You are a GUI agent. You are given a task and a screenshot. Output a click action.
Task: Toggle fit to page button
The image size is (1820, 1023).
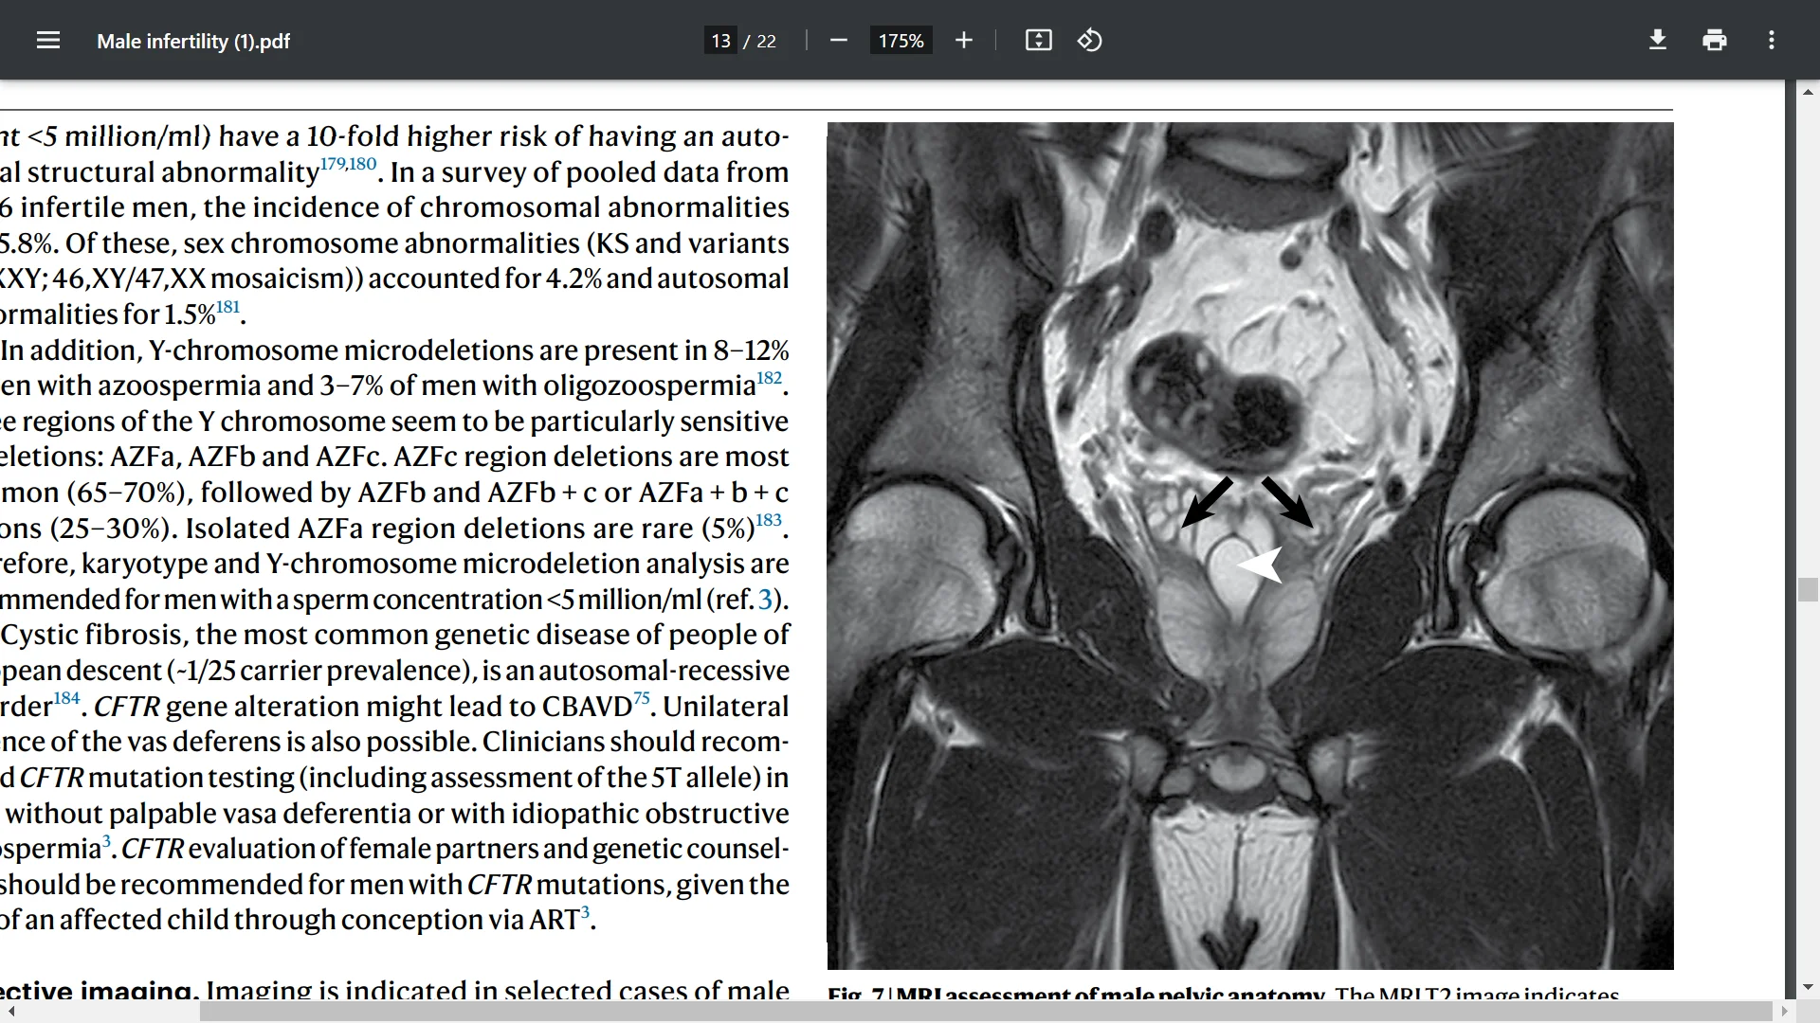pyautogui.click(x=1039, y=41)
